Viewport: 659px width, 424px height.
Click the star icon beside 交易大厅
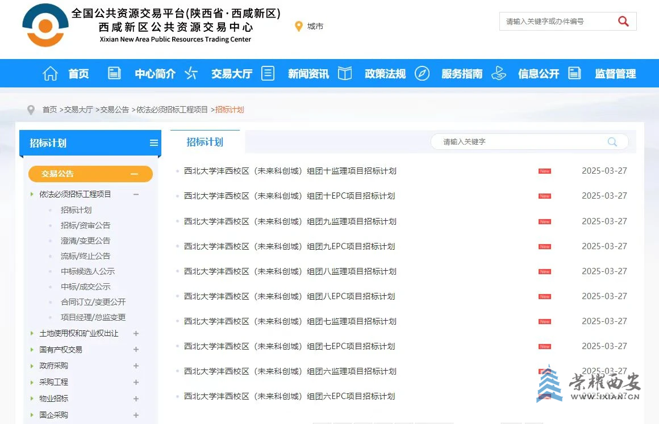191,73
